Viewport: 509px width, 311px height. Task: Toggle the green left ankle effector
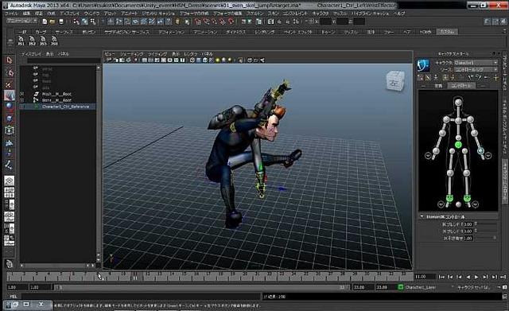467,197
